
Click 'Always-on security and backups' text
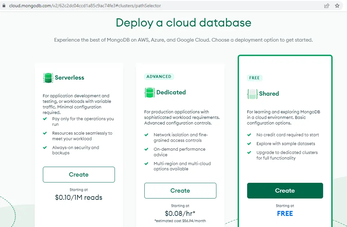[76, 150]
